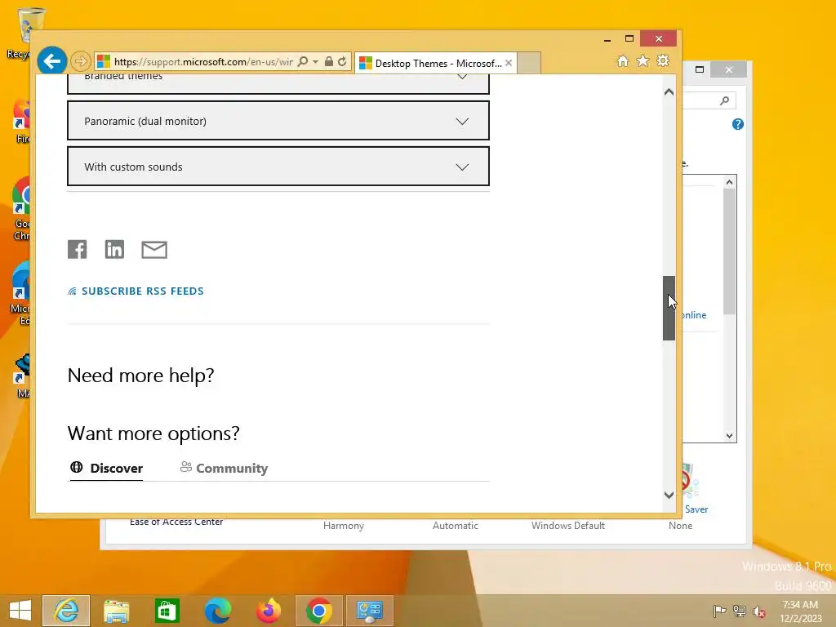This screenshot has height=627, width=836.
Task: Launch Google Chrome from the taskbar
Action: coord(319,611)
